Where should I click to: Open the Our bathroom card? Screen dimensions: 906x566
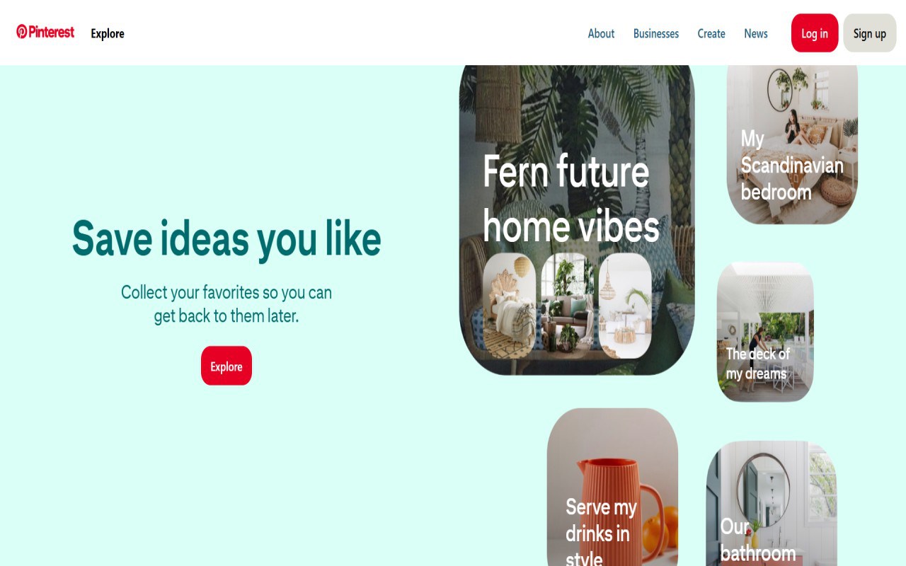(x=772, y=504)
